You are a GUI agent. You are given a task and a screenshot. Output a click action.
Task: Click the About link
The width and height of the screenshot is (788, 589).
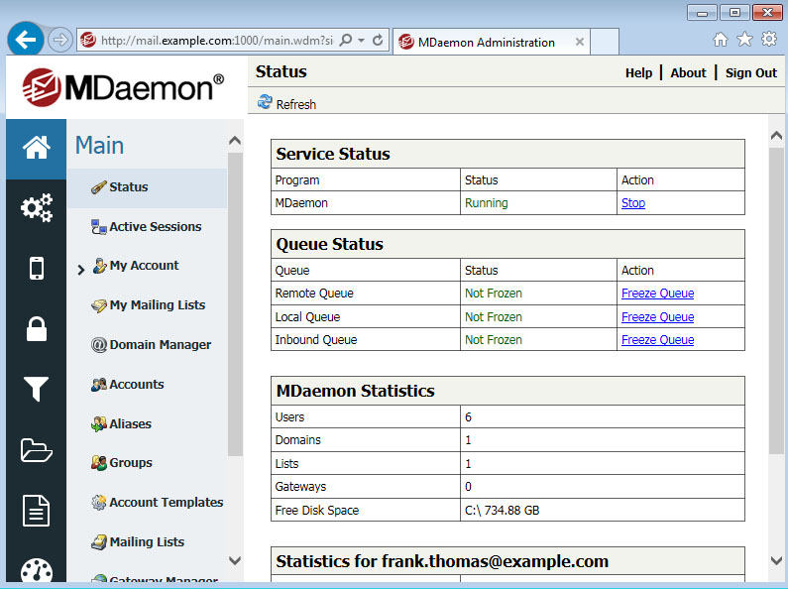click(x=688, y=73)
